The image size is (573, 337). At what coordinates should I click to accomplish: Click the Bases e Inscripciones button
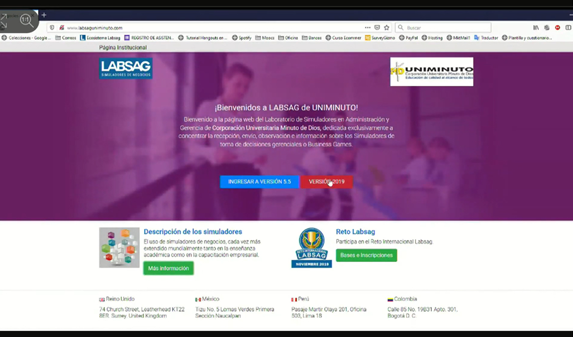pyautogui.click(x=366, y=255)
